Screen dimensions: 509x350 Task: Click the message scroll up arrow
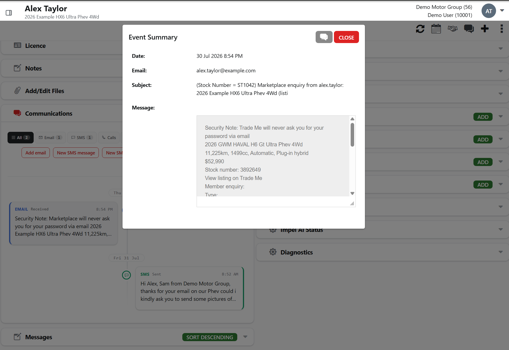tap(352, 119)
